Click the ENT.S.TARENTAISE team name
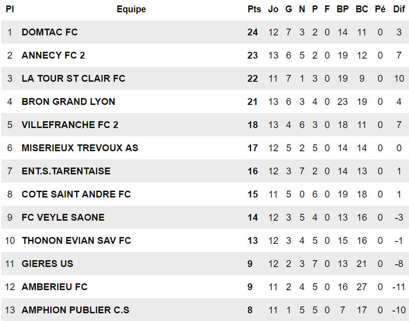409x321 pixels. click(x=66, y=171)
